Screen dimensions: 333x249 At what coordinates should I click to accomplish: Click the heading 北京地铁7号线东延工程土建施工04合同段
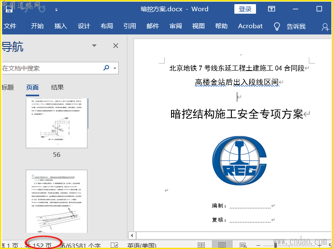[x=237, y=68]
